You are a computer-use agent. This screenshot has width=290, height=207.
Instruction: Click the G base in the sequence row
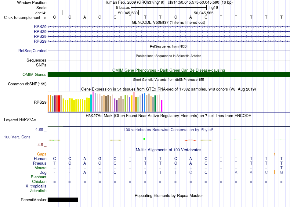pyautogui.click(x=100, y=17)
